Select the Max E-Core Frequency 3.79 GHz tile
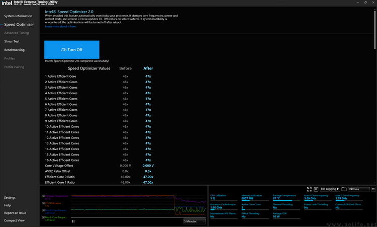Viewport: 377px width, 227px height. [x=349, y=197]
